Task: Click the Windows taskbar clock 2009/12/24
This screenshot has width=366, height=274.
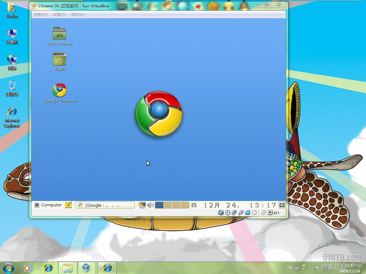Action: coord(350,268)
